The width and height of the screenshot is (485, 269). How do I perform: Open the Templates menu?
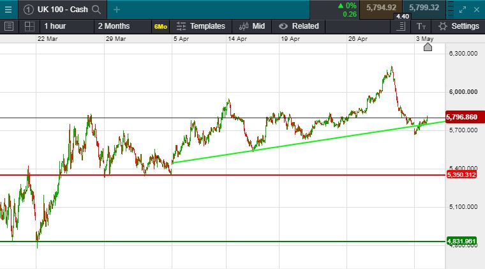tap(201, 26)
